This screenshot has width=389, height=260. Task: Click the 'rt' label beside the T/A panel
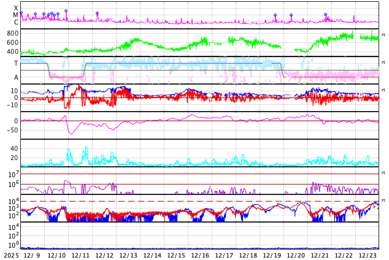[383, 63]
